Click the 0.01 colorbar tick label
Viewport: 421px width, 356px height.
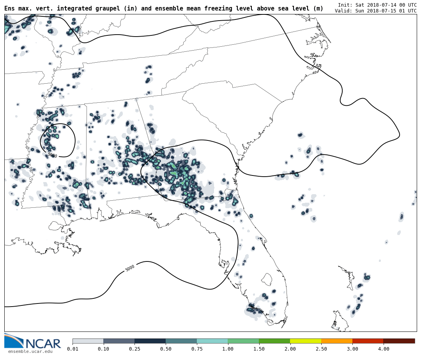[73, 349]
